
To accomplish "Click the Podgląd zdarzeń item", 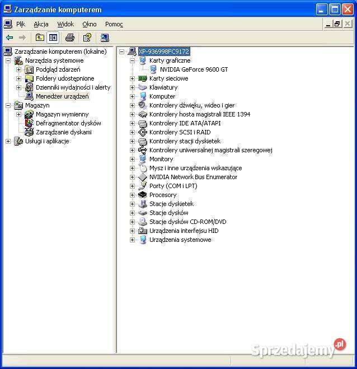I will (58, 69).
